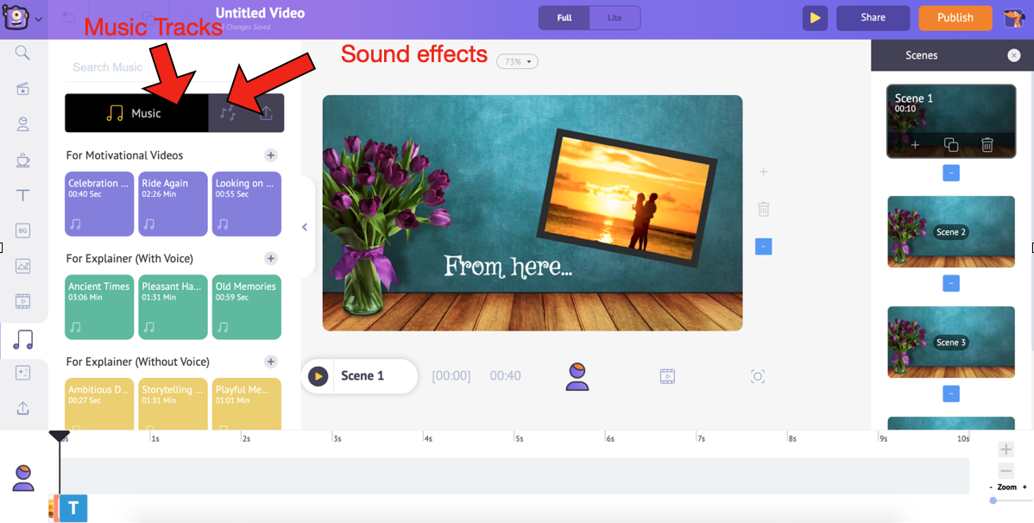Delete Scene 1 with the trash icon
1034x523 pixels.
tap(987, 145)
